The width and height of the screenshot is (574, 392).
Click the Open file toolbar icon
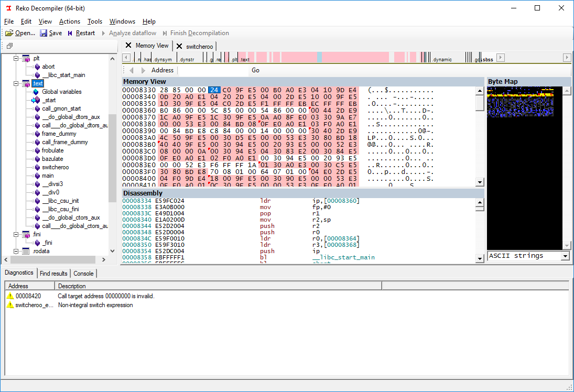pos(9,33)
